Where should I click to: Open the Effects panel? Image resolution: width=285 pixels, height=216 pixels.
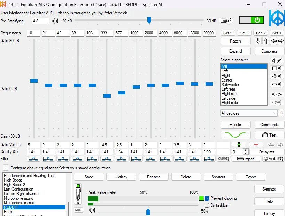(x=235, y=125)
